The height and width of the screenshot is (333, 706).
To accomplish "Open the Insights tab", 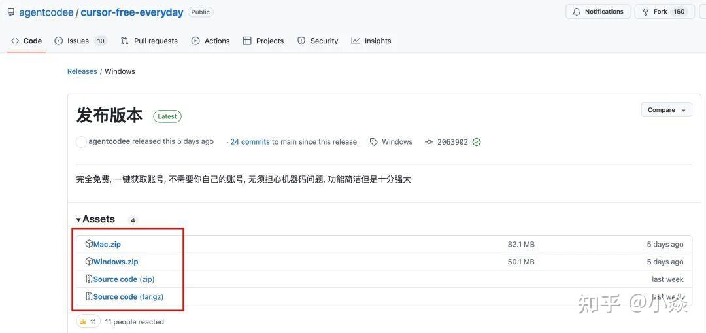I will coord(371,41).
